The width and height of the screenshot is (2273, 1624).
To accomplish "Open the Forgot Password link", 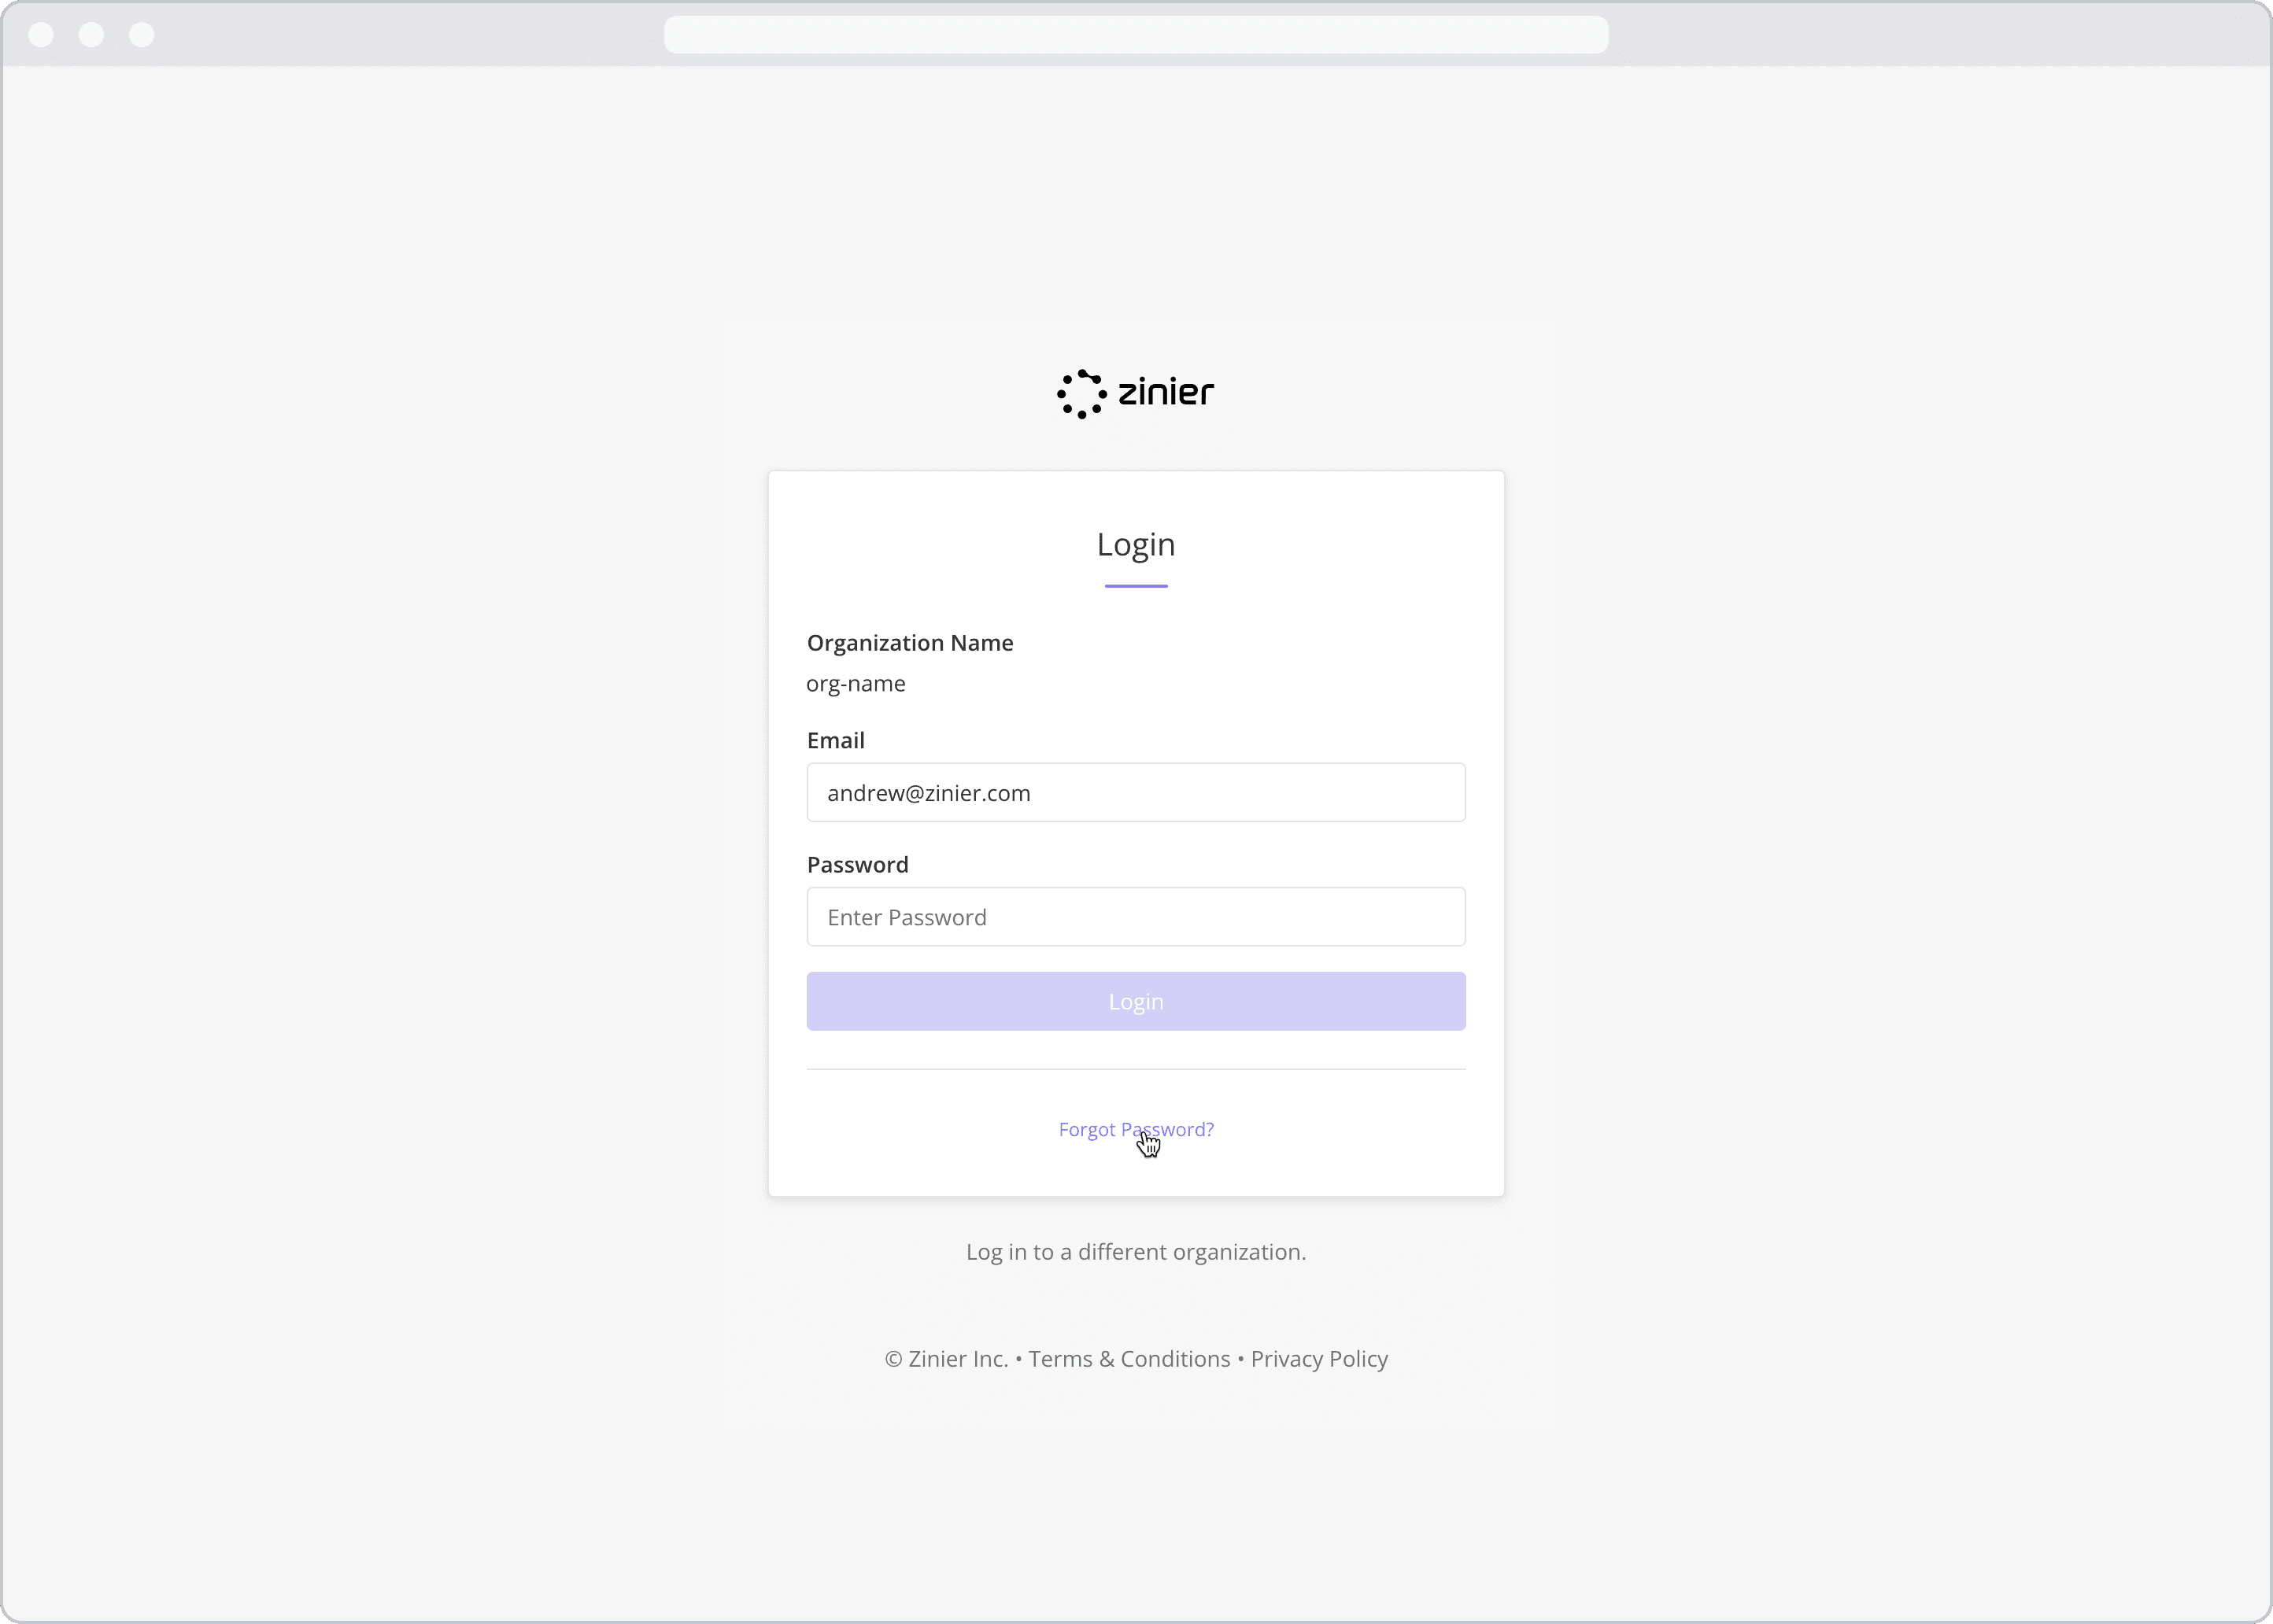I will (1136, 1129).
